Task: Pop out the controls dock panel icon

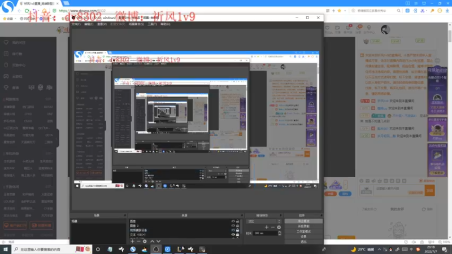Action: click(321, 216)
